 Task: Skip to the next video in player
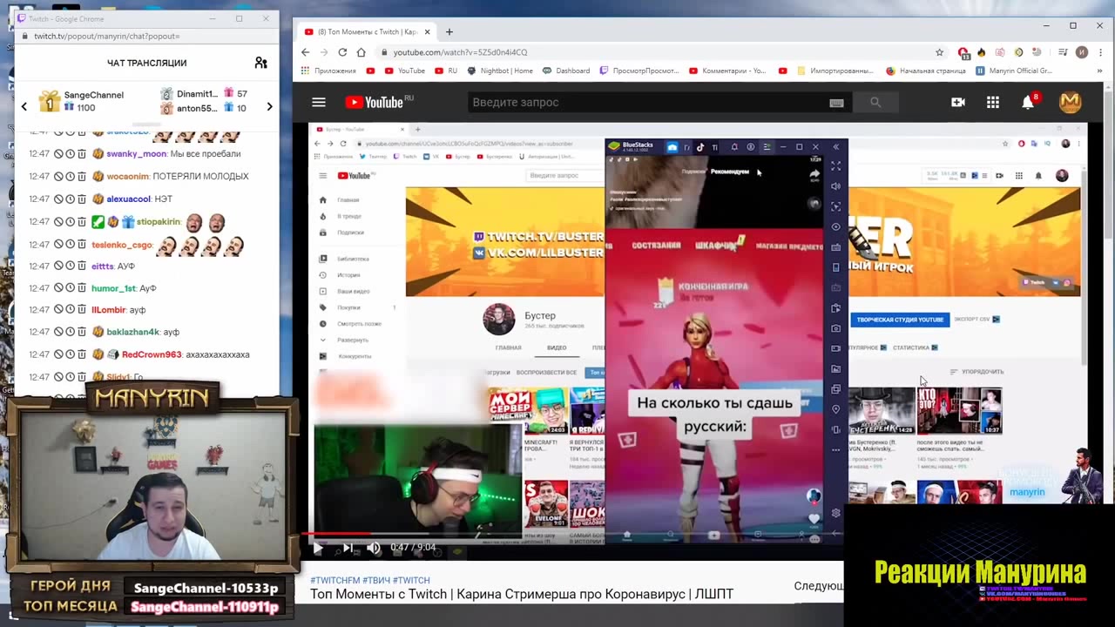347,548
